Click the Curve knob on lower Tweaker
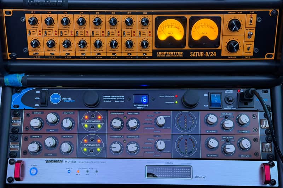 point(245,144)
